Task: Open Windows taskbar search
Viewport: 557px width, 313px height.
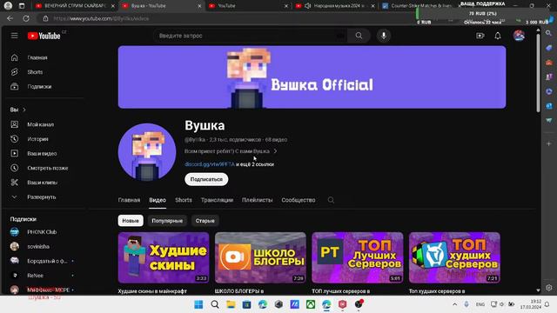Action: tap(215, 304)
